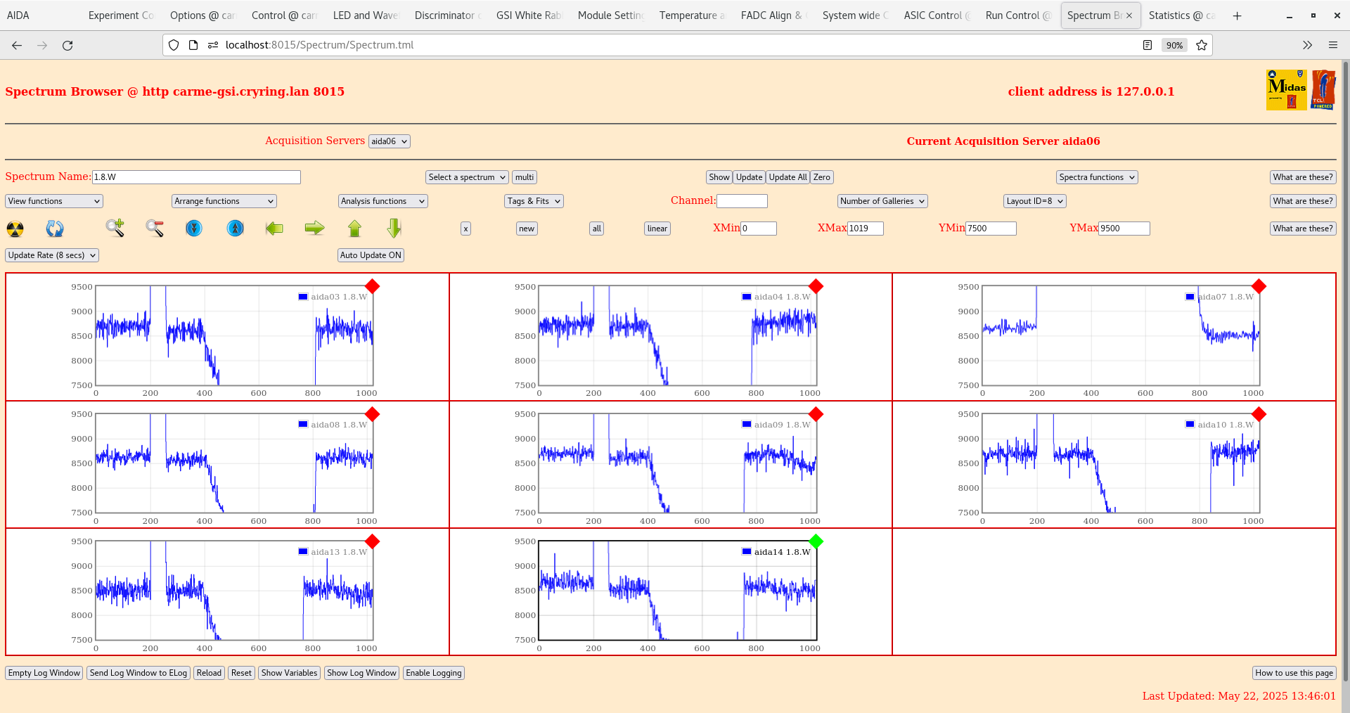This screenshot has height=713, width=1350.
Task: Toggle Auto Update off
Action: (371, 255)
